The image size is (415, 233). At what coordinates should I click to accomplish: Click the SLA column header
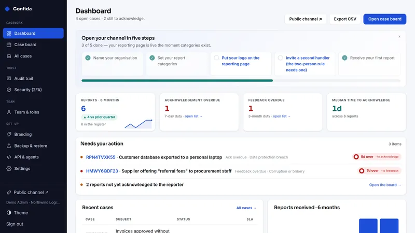point(250,219)
